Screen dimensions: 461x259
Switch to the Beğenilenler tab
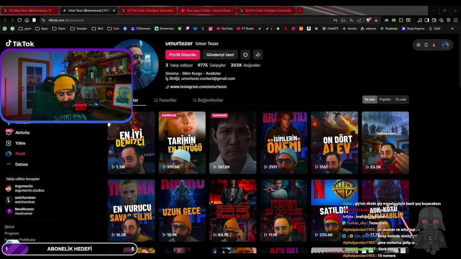tap(208, 100)
